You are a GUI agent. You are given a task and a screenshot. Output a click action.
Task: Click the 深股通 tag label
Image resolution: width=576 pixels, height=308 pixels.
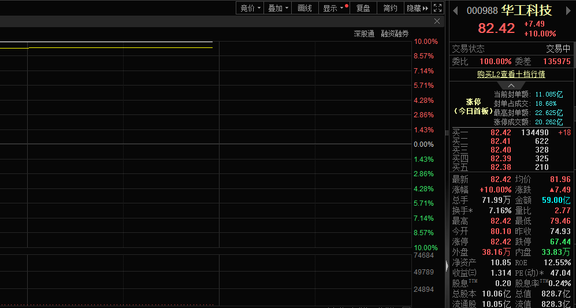tap(364, 34)
